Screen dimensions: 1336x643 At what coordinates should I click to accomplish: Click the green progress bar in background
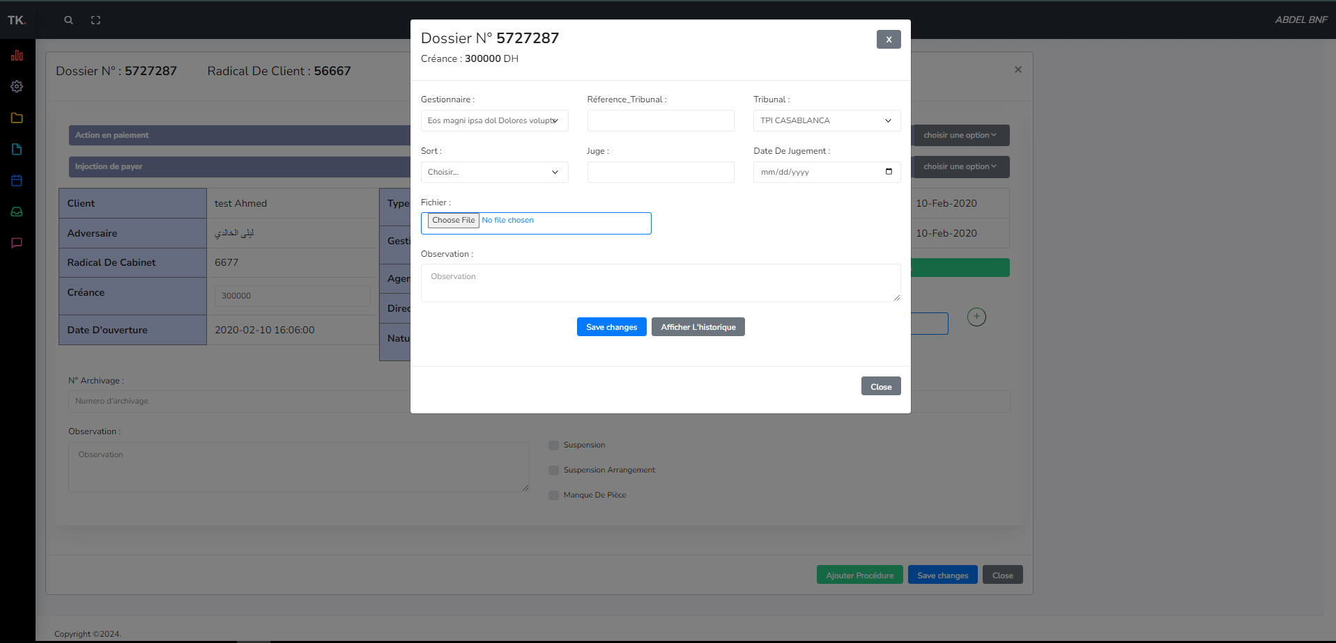960,267
